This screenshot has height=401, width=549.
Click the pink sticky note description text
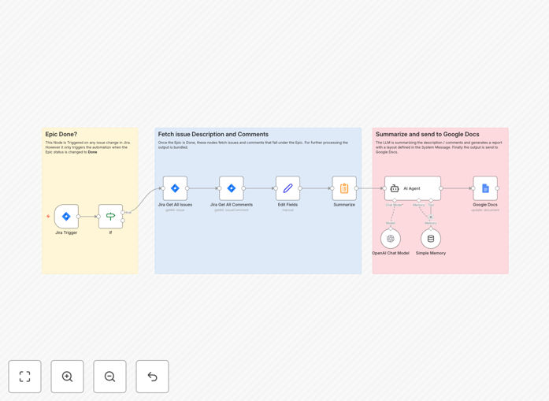[x=439, y=147]
